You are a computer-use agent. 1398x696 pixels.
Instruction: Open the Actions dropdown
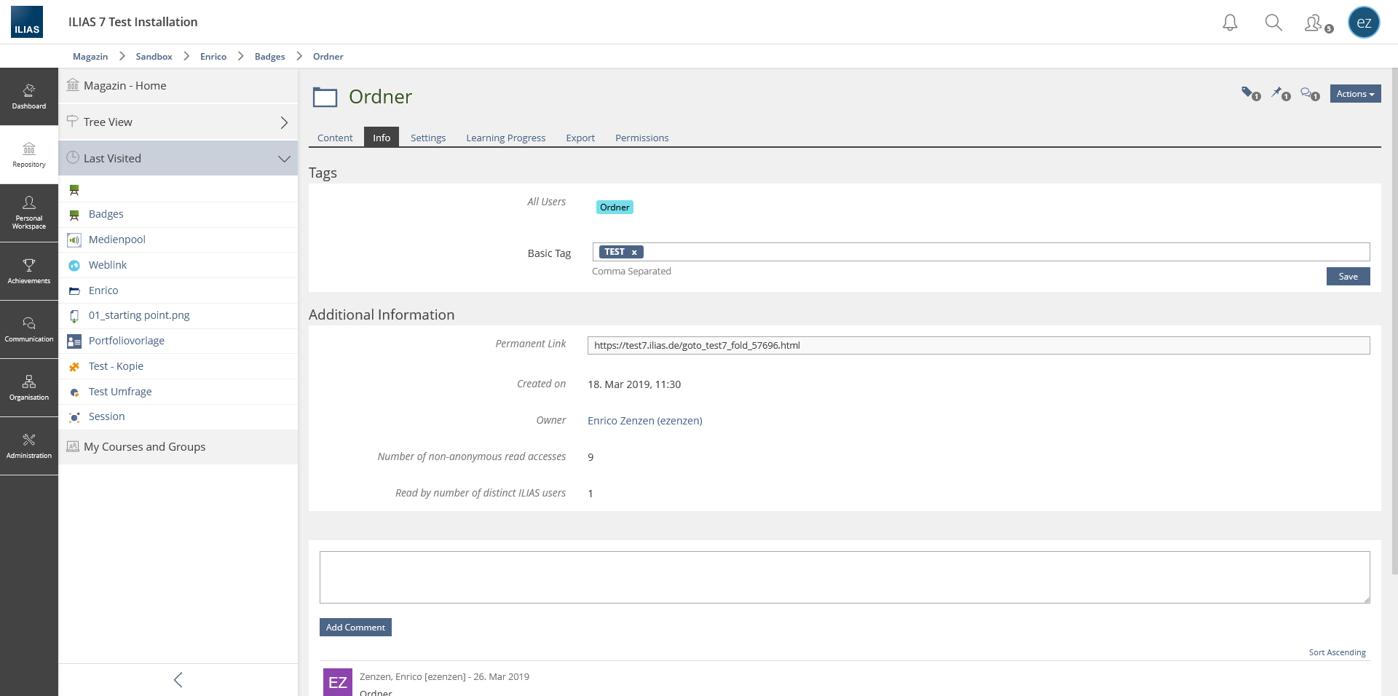pyautogui.click(x=1355, y=94)
